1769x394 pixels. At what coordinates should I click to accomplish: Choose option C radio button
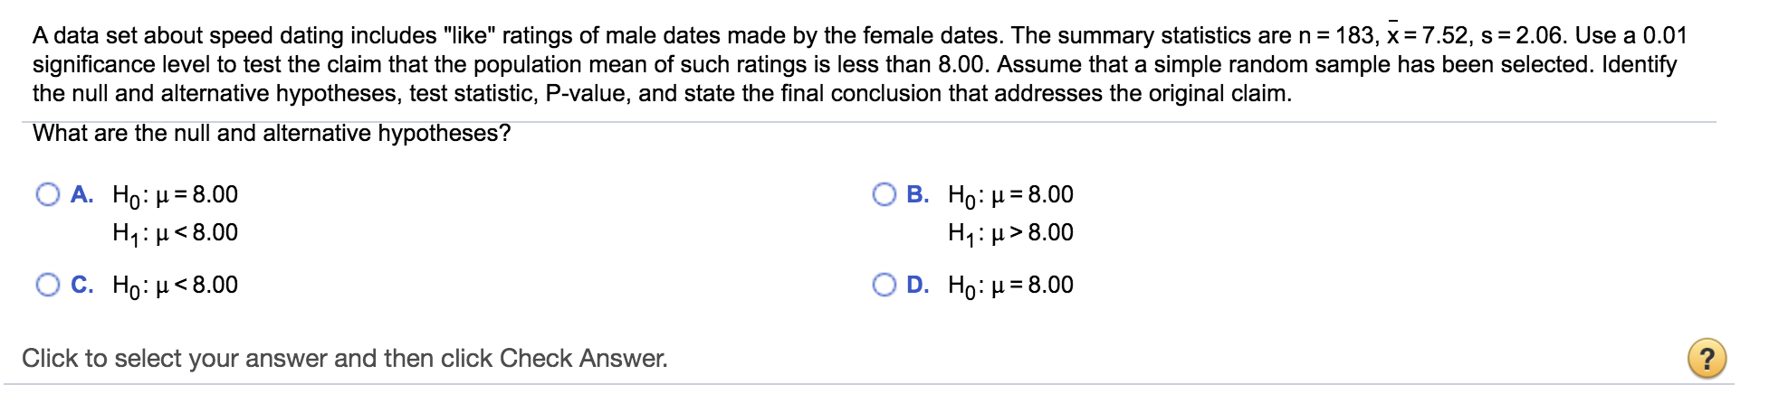click(48, 285)
